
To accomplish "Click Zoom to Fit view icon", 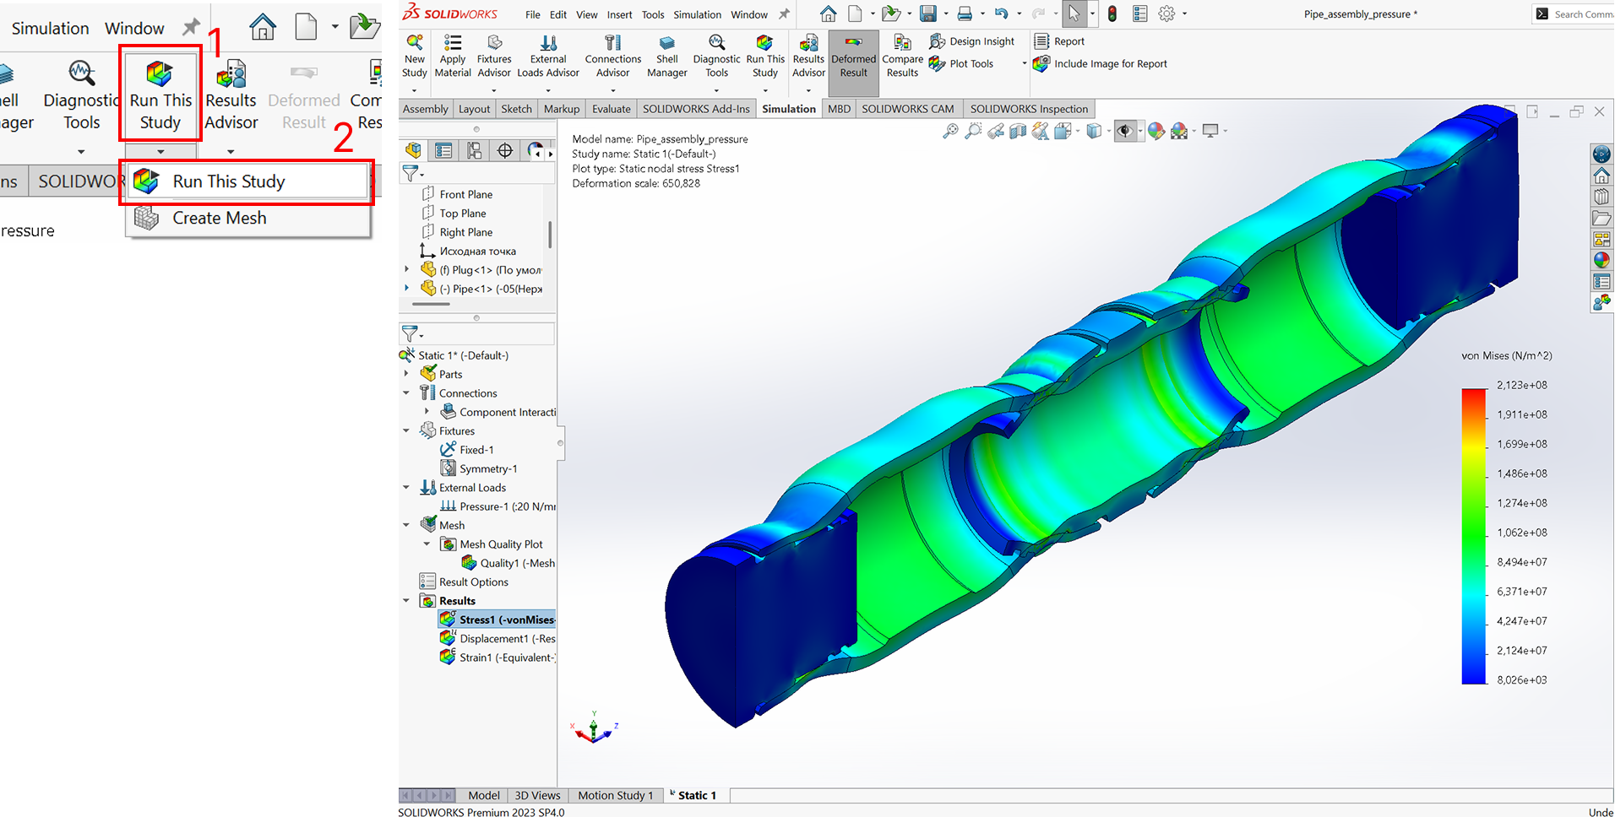I will coord(950,131).
